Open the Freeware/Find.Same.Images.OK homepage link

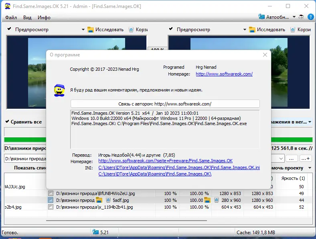pyautogui.click(x=165, y=161)
